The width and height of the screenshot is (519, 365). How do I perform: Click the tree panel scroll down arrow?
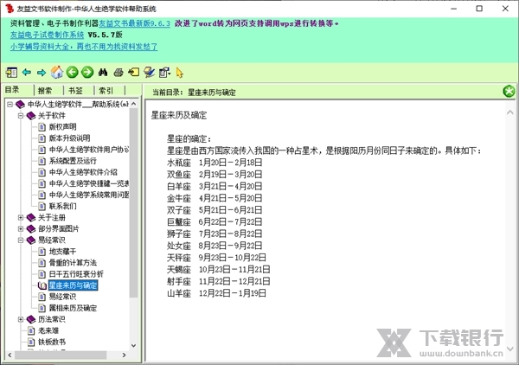coord(134,345)
